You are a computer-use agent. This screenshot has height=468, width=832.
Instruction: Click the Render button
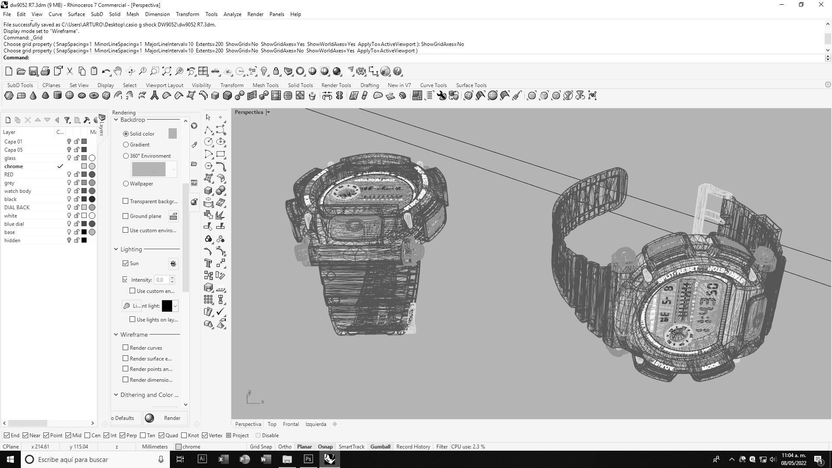pos(165,419)
